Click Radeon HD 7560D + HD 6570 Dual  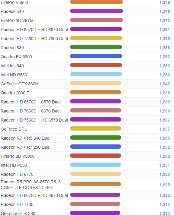(x=34, y=120)
